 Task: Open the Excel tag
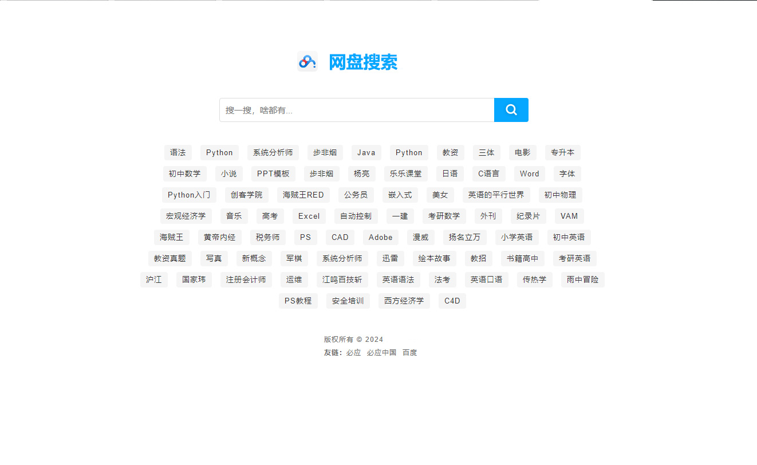coord(309,216)
